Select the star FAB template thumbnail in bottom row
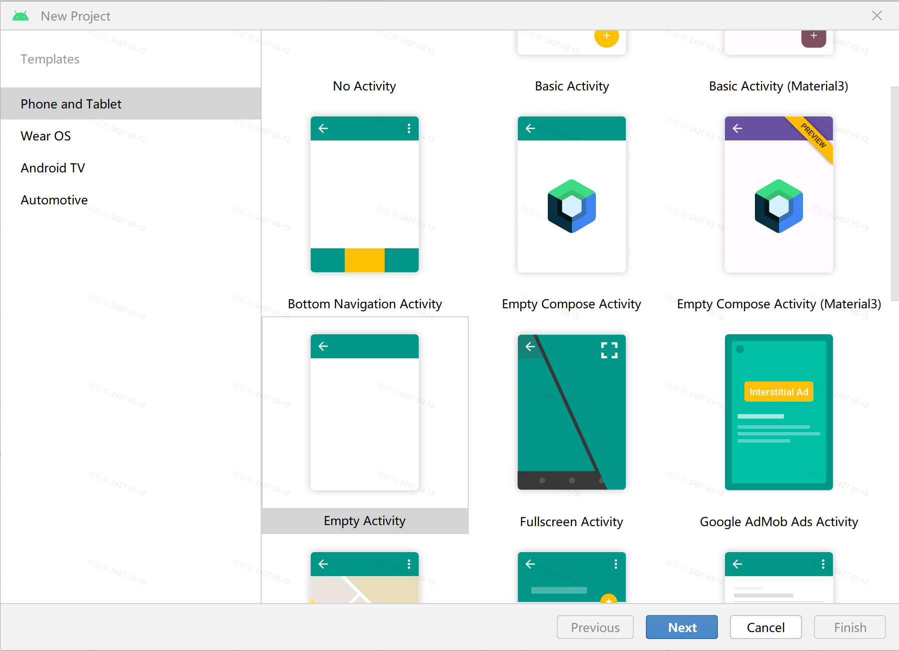Screen dimensions: 899x651 (x=571, y=578)
